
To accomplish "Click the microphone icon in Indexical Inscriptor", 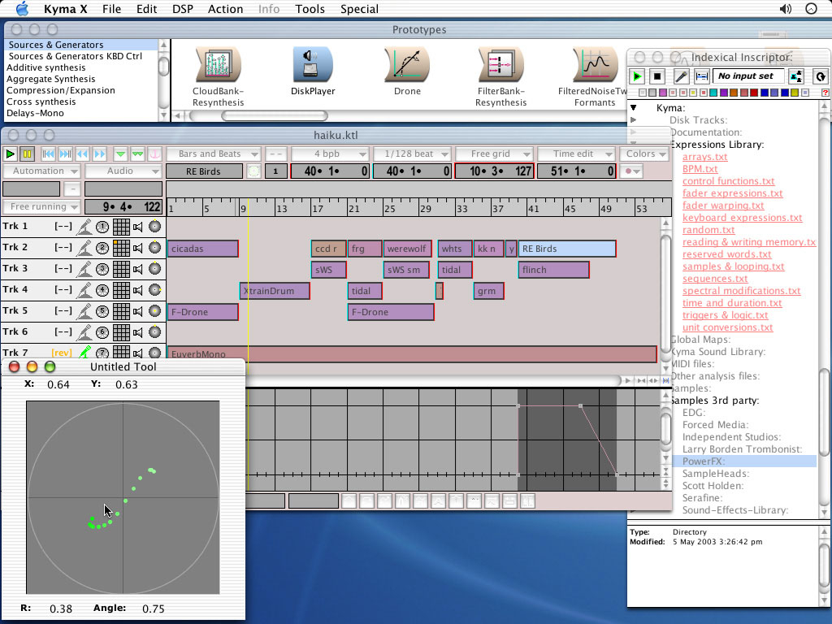I will coord(681,76).
